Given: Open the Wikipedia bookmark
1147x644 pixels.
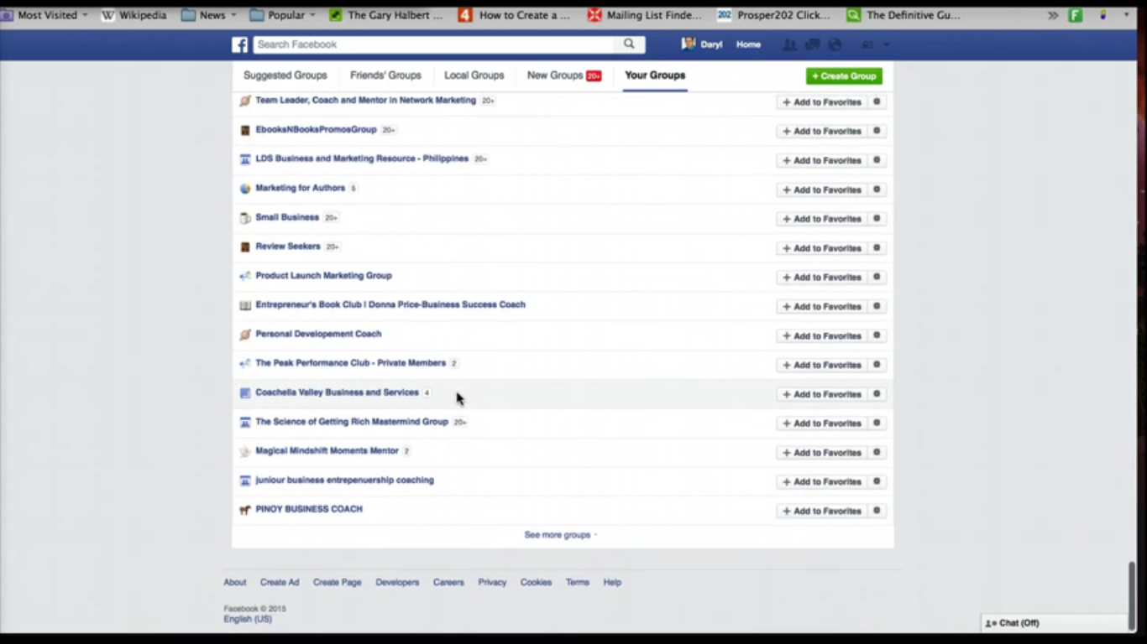Looking at the screenshot, I should tap(134, 15).
